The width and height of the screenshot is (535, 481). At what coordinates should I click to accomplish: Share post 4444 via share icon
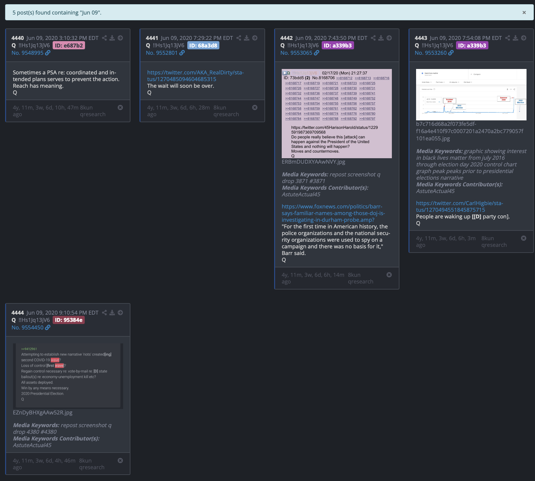tap(104, 312)
